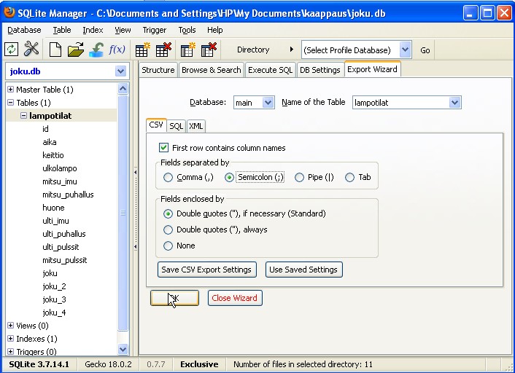Switch to the SQL export tab
Screen dimensions: 515x373
(176, 126)
